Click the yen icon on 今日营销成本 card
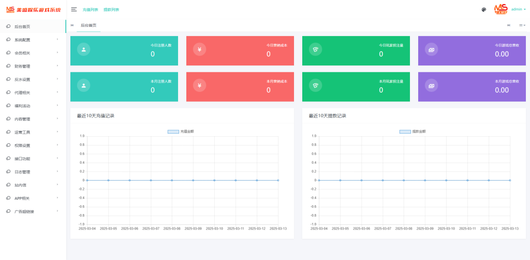 tap(199, 50)
